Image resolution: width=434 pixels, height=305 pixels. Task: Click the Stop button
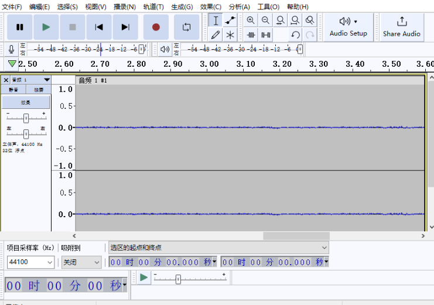tap(73, 27)
